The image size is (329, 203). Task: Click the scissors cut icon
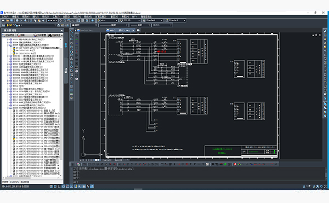pos(31,20)
